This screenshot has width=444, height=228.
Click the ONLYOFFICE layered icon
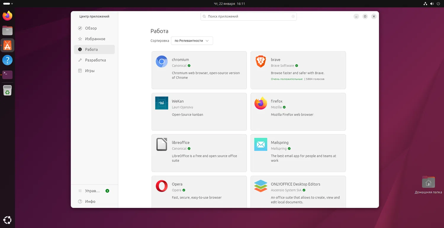261,186
